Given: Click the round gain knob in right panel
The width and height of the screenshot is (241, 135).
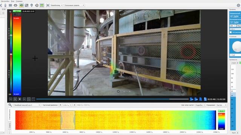Looking at the screenshot, I should [236, 46].
